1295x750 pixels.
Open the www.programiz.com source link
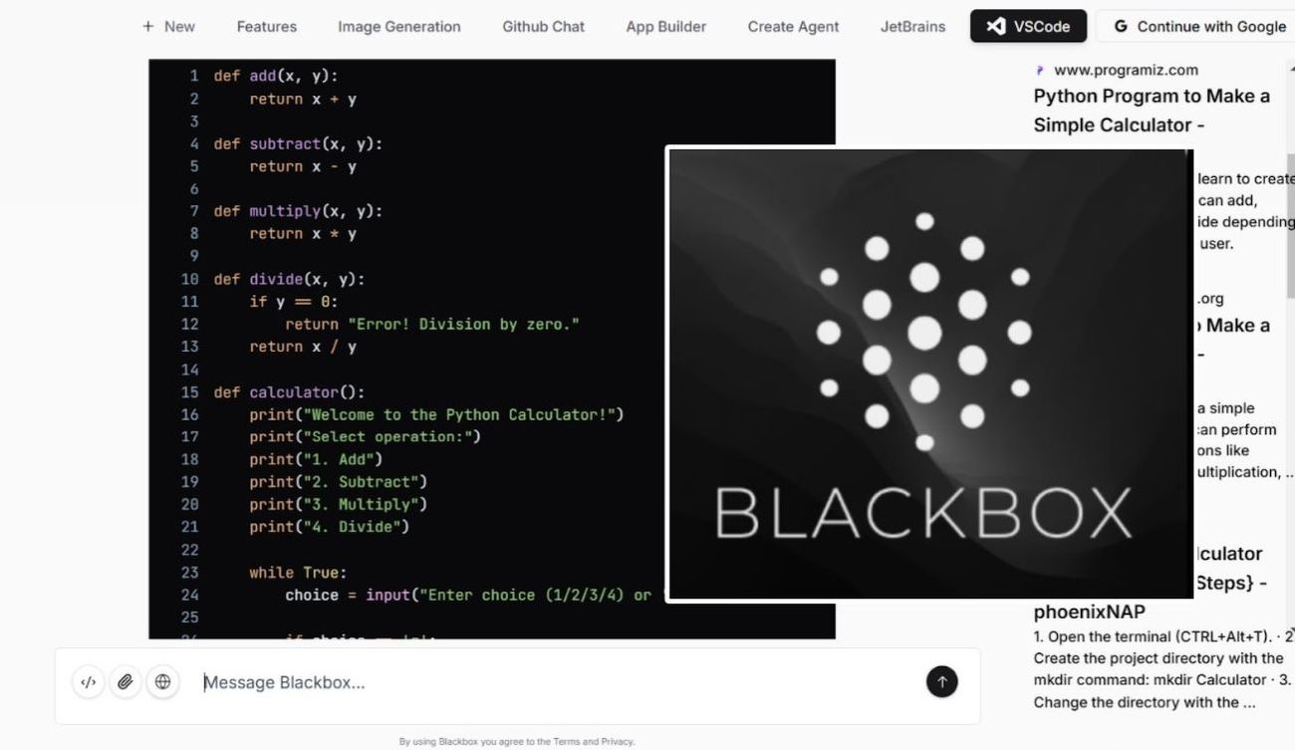click(1126, 71)
